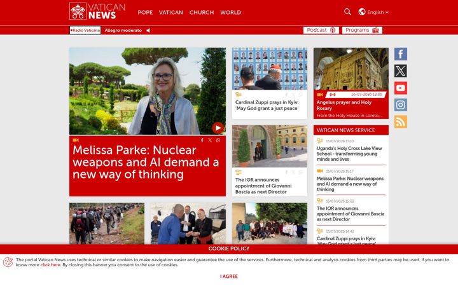The image size is (458, 286).
Task: Share Melissa Parke article on Facebook
Action: pyautogui.click(x=202, y=140)
